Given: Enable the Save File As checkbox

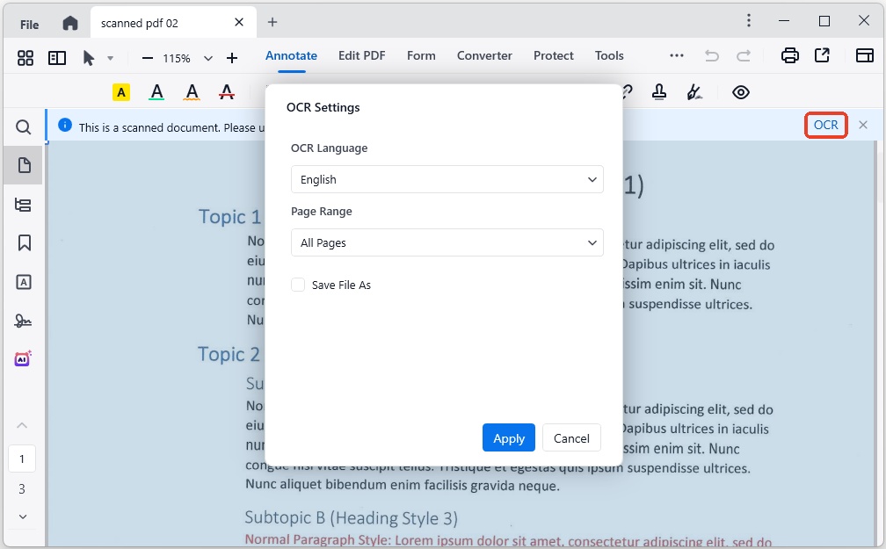Looking at the screenshot, I should [298, 285].
